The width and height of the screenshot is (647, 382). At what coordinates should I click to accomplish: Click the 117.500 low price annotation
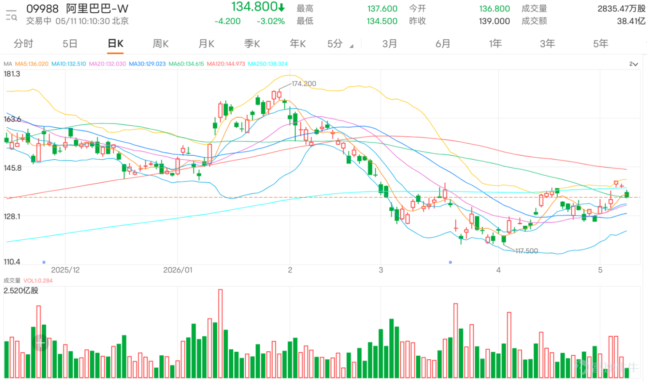(526, 251)
